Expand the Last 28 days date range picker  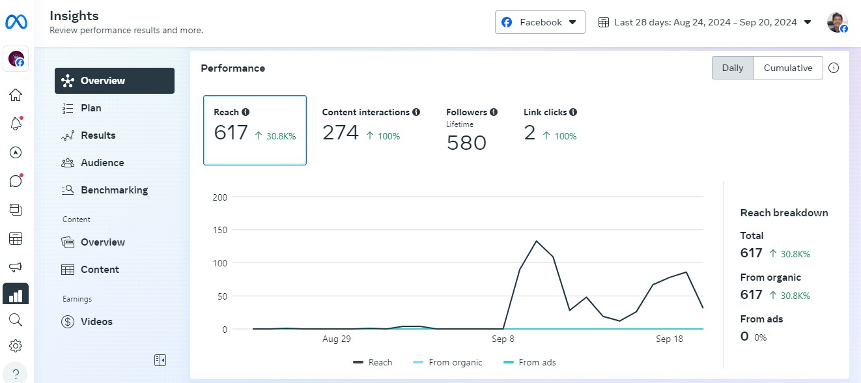(x=705, y=22)
